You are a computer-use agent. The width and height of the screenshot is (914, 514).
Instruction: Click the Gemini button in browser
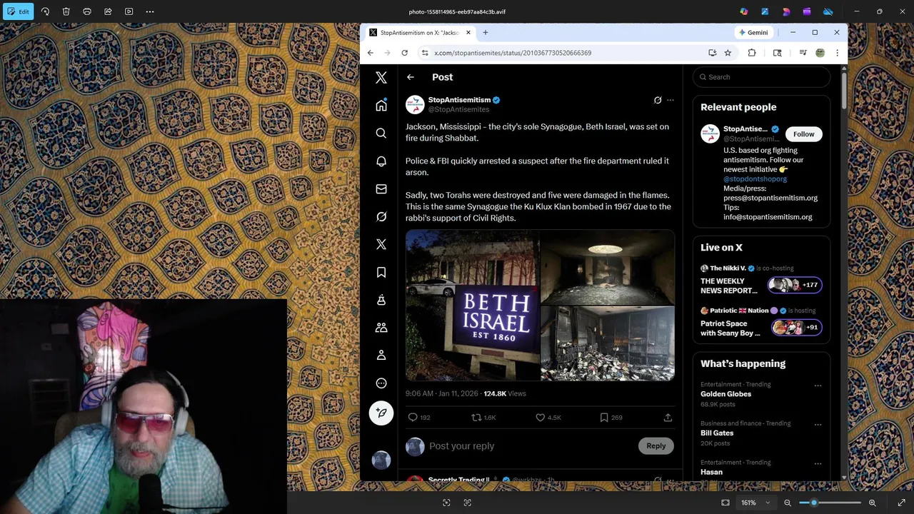coord(753,33)
